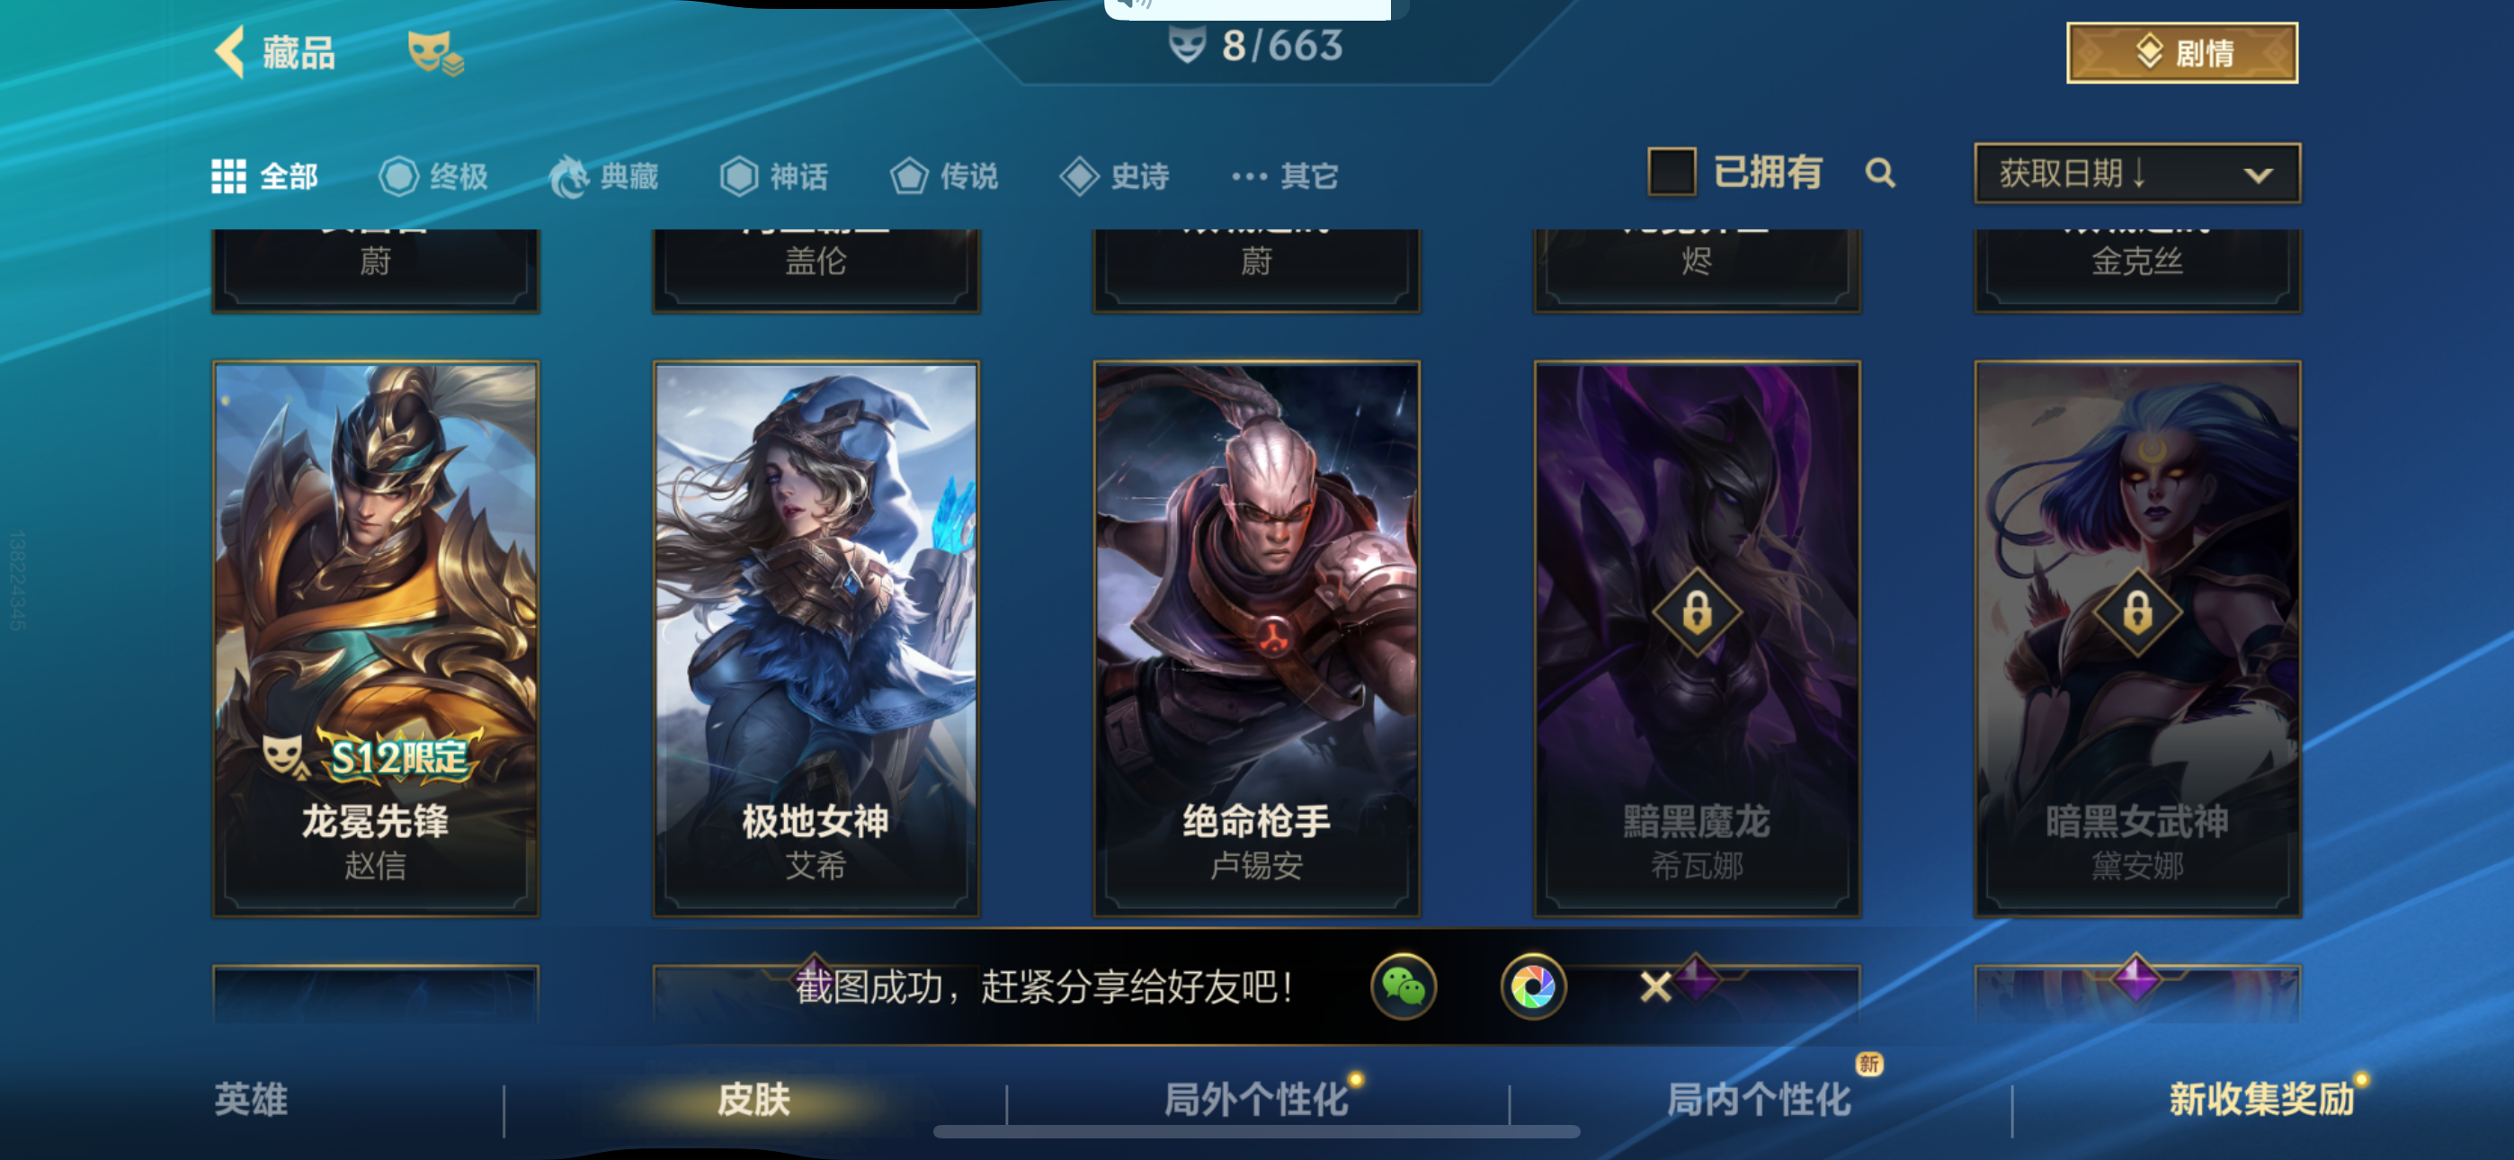Toggle the 已拥有 owned checkbox

click(x=1671, y=172)
